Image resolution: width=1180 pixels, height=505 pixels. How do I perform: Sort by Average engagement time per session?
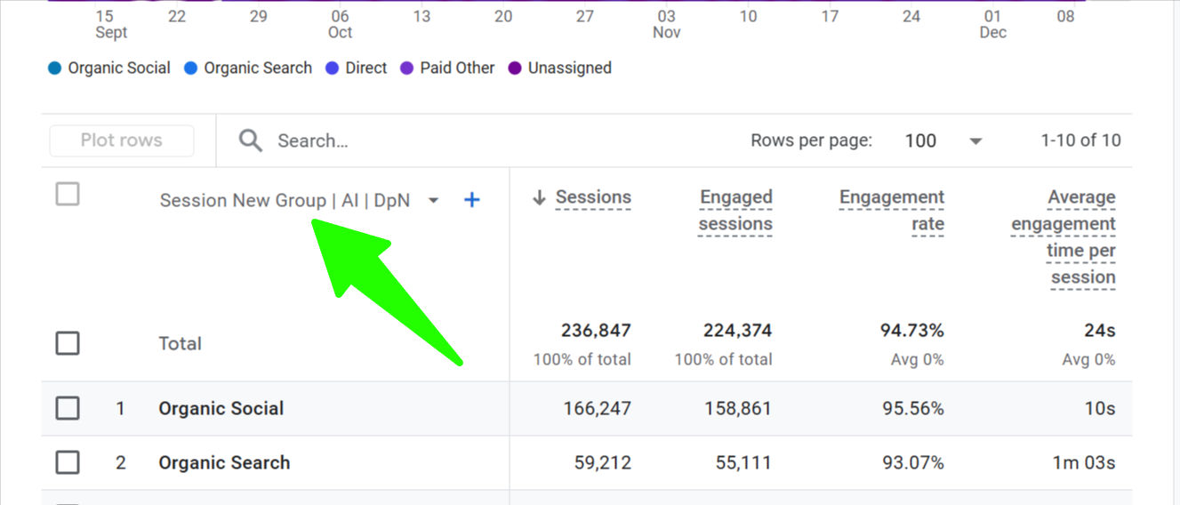1064,237
